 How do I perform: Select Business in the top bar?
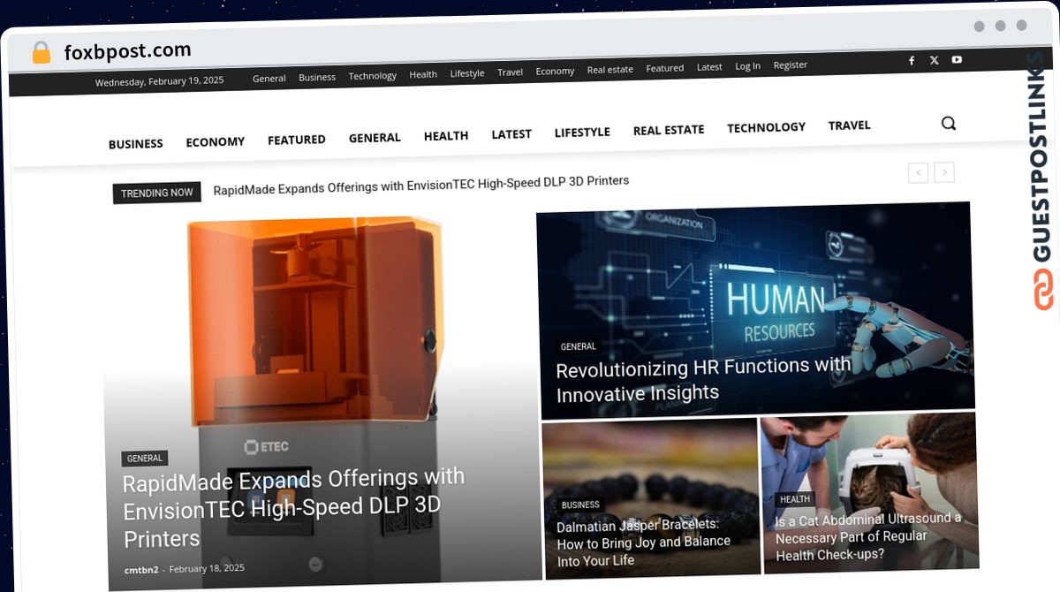click(317, 77)
